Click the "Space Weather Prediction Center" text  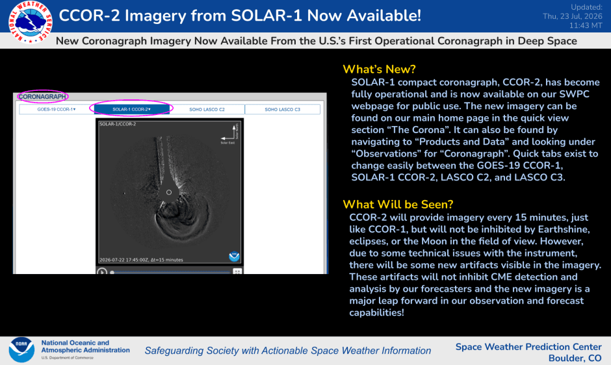(x=528, y=347)
